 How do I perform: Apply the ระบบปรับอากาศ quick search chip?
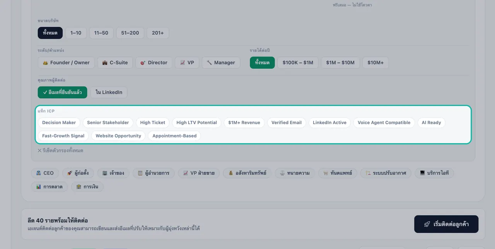click(x=386, y=173)
